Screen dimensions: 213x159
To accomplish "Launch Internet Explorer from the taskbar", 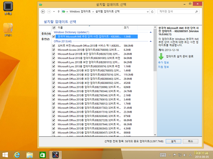I will point(17,155).
